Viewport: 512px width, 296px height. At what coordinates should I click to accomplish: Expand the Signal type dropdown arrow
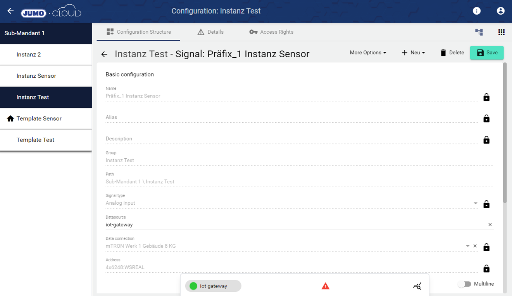(x=476, y=204)
